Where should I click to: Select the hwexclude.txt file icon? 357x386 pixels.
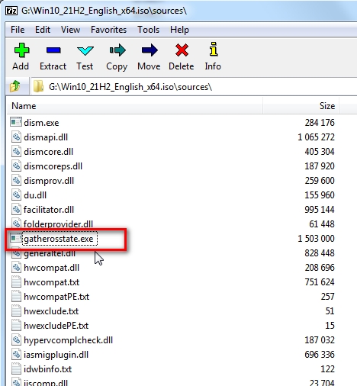pyautogui.click(x=16, y=310)
